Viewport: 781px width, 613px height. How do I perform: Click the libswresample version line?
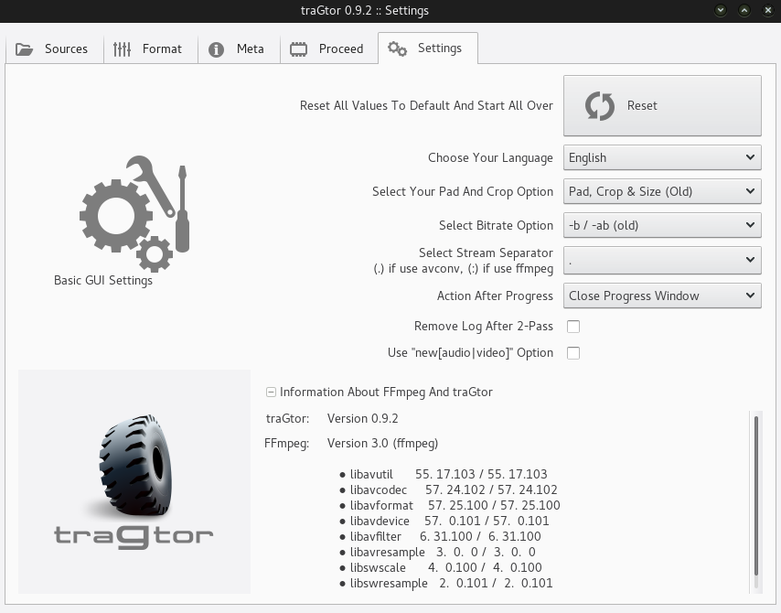446,583
